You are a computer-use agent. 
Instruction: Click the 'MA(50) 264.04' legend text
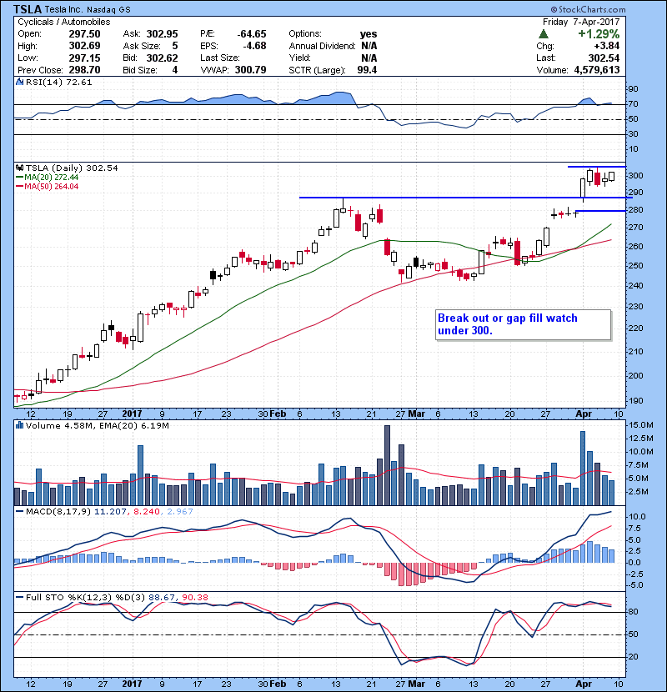[51, 187]
